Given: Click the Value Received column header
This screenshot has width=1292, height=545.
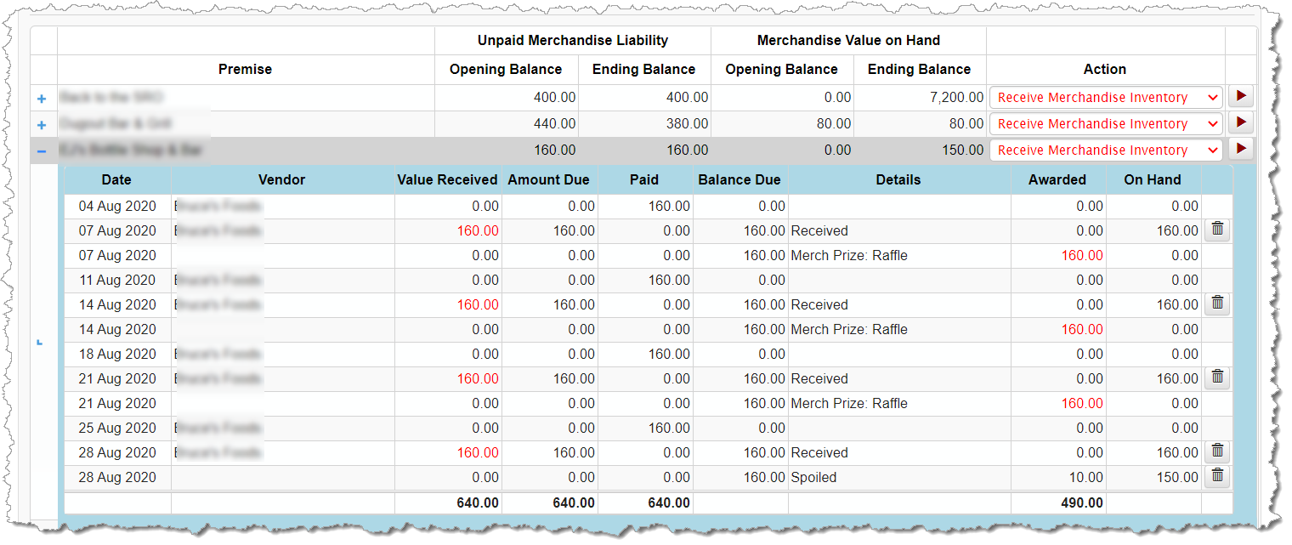Looking at the screenshot, I should click(447, 180).
